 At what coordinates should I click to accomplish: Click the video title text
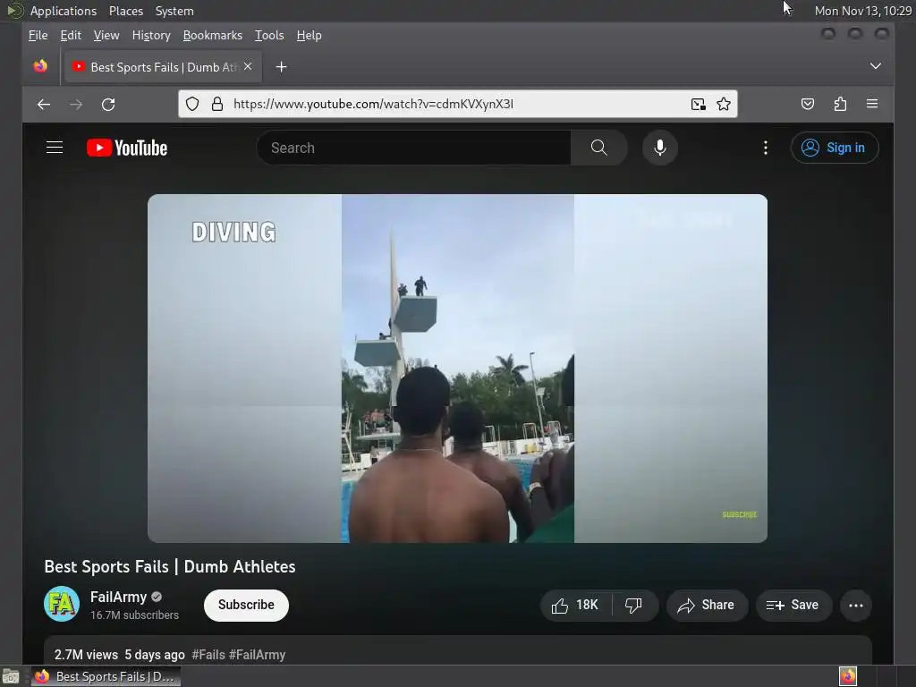click(170, 566)
